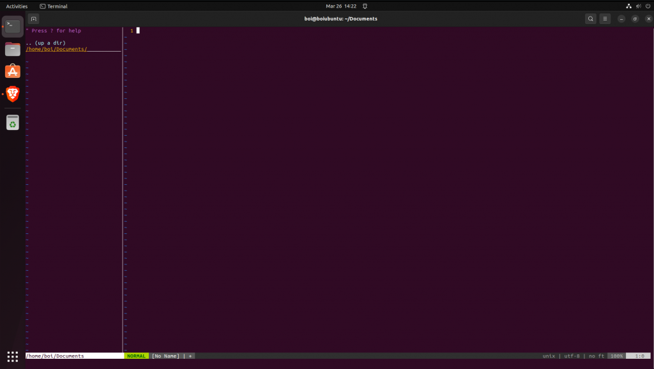Open the terminal search icon
Viewport: 654px width, 369px height.
[x=591, y=18]
